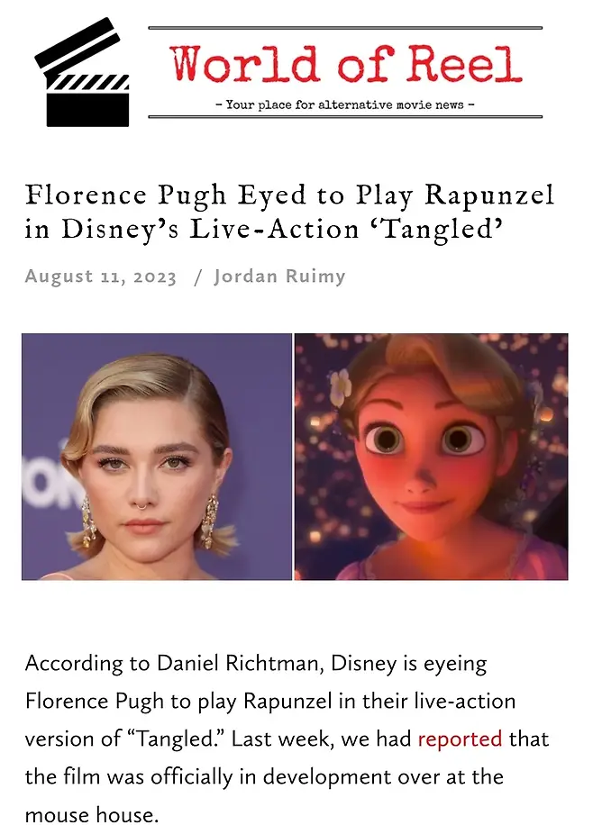The image size is (593, 825).
Task: Click the Florence Pugh photo on the left
Action: (x=157, y=457)
